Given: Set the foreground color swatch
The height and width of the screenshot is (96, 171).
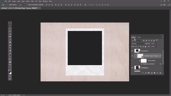Looking at the screenshot, I should [9, 72].
